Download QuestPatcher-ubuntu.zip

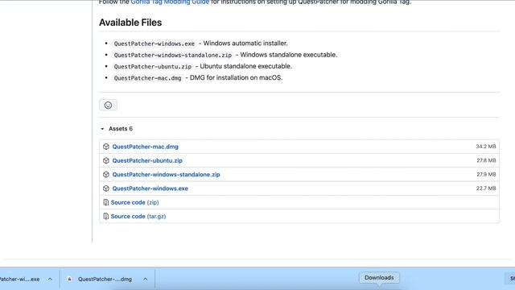(x=147, y=160)
